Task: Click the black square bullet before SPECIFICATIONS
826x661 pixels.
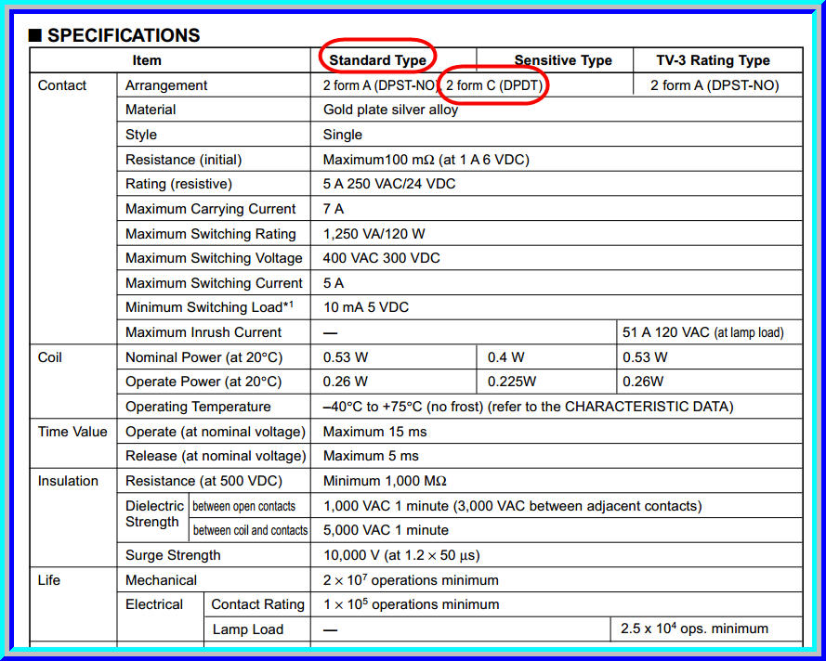Action: 35,36
